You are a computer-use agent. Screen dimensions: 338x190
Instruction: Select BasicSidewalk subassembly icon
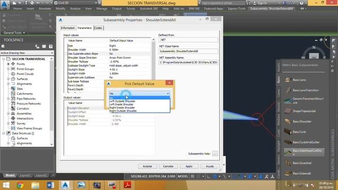click(288, 173)
